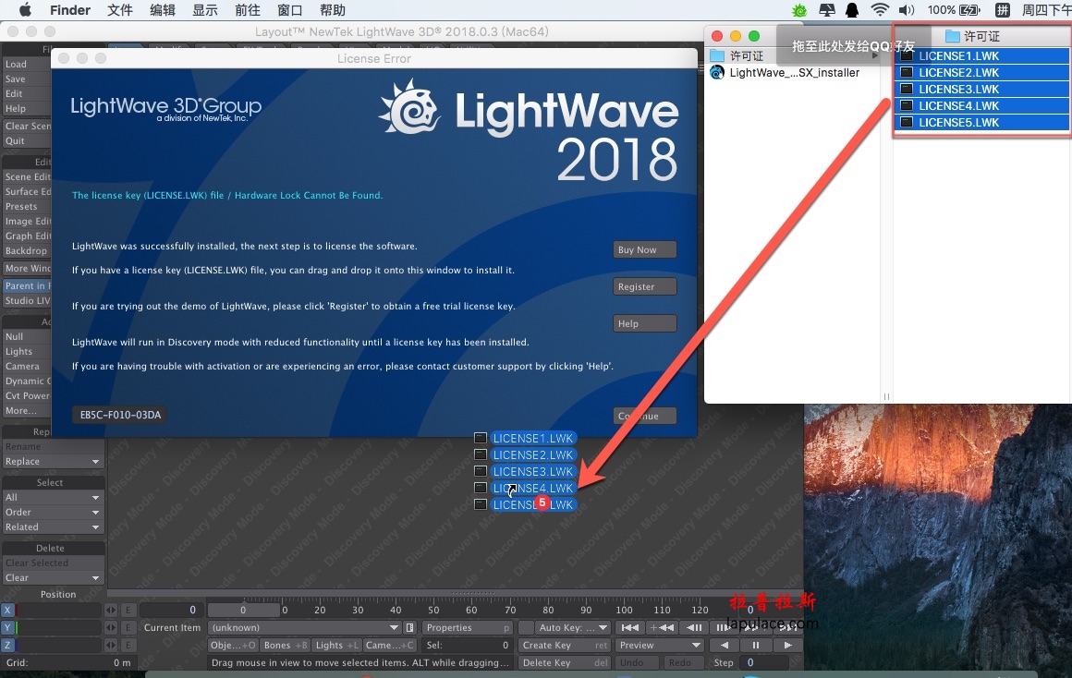Open the envelope E button for Y
This screenshot has height=678, width=1072.
point(128,627)
